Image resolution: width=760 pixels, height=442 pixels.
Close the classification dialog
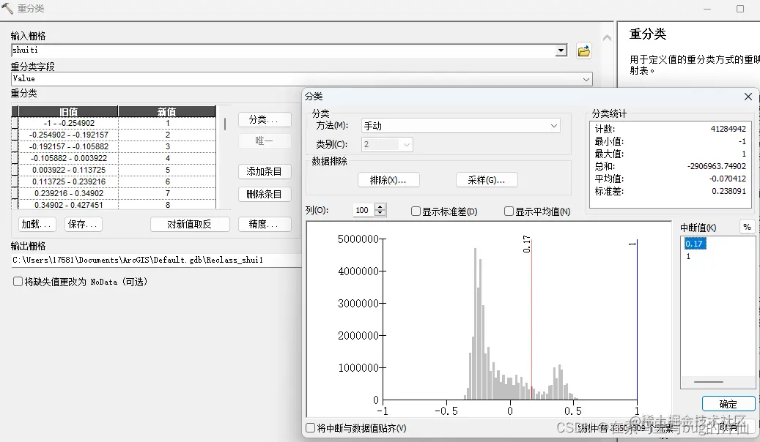(x=748, y=97)
